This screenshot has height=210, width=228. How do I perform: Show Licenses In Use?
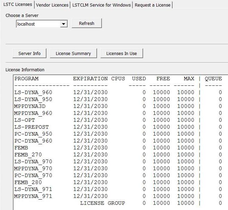click(x=121, y=53)
